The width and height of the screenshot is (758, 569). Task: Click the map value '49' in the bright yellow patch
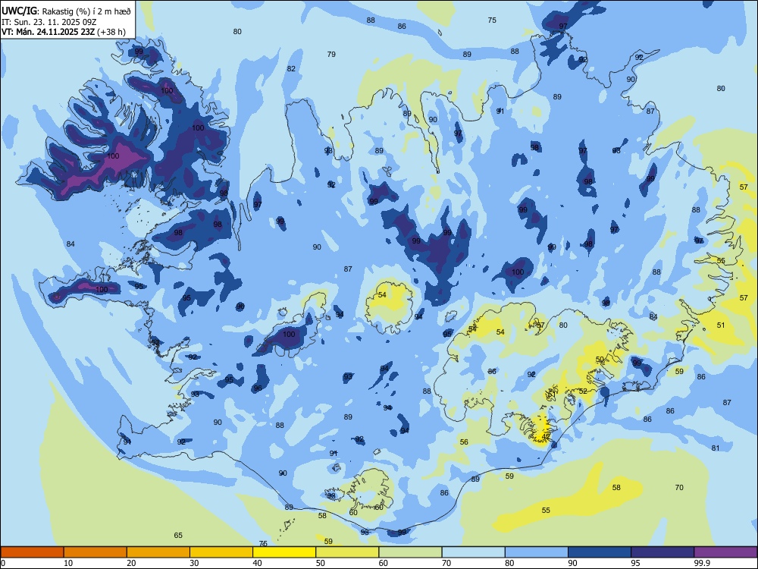point(546,436)
